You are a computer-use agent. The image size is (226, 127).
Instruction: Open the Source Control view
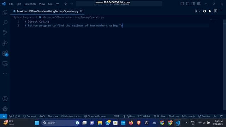(x=5, y=33)
